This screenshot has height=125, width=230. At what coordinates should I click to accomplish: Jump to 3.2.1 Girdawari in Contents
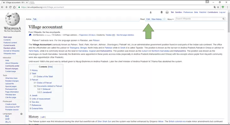[44, 89]
